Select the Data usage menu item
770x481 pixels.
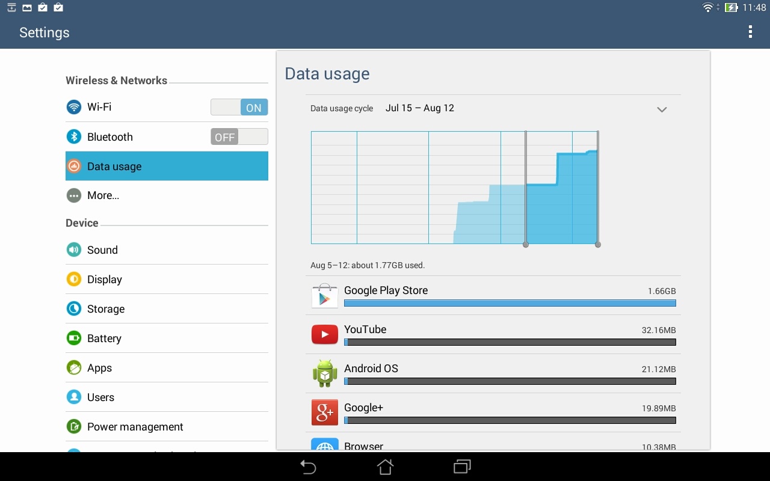[x=167, y=166]
